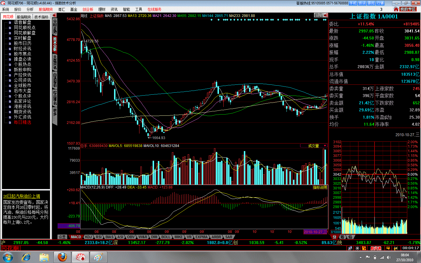
Task: Click the 周线 period label on chart
Action: coord(84,16)
